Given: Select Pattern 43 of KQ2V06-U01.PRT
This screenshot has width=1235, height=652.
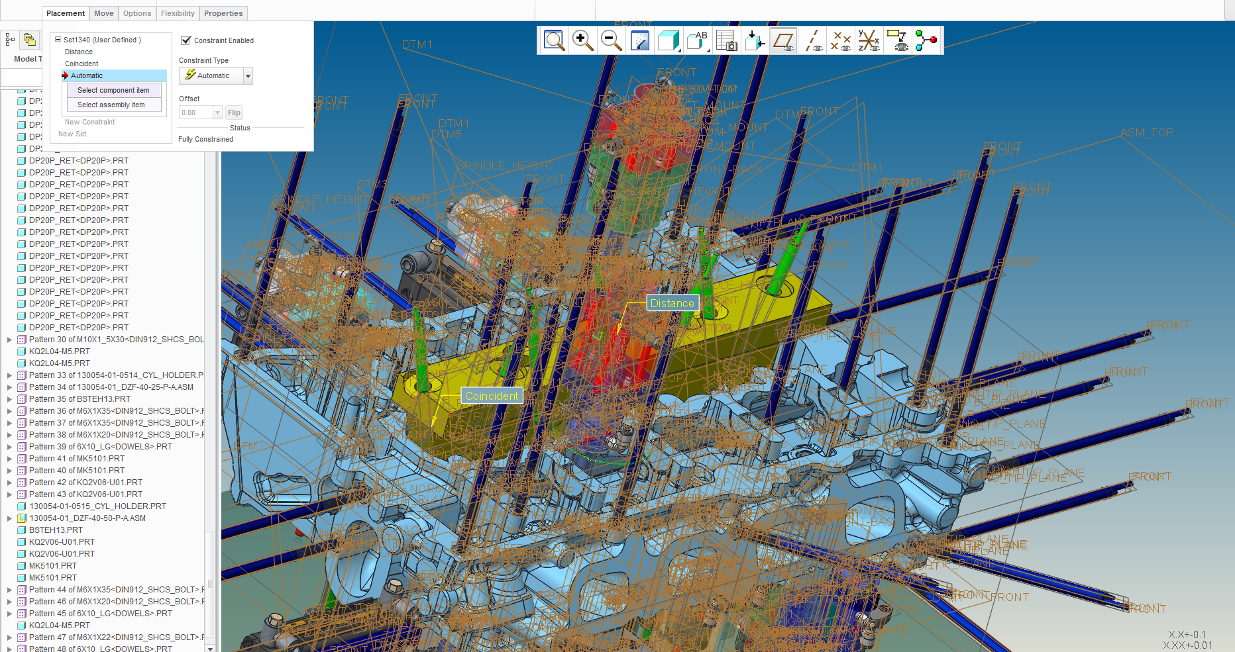Looking at the screenshot, I should point(85,494).
